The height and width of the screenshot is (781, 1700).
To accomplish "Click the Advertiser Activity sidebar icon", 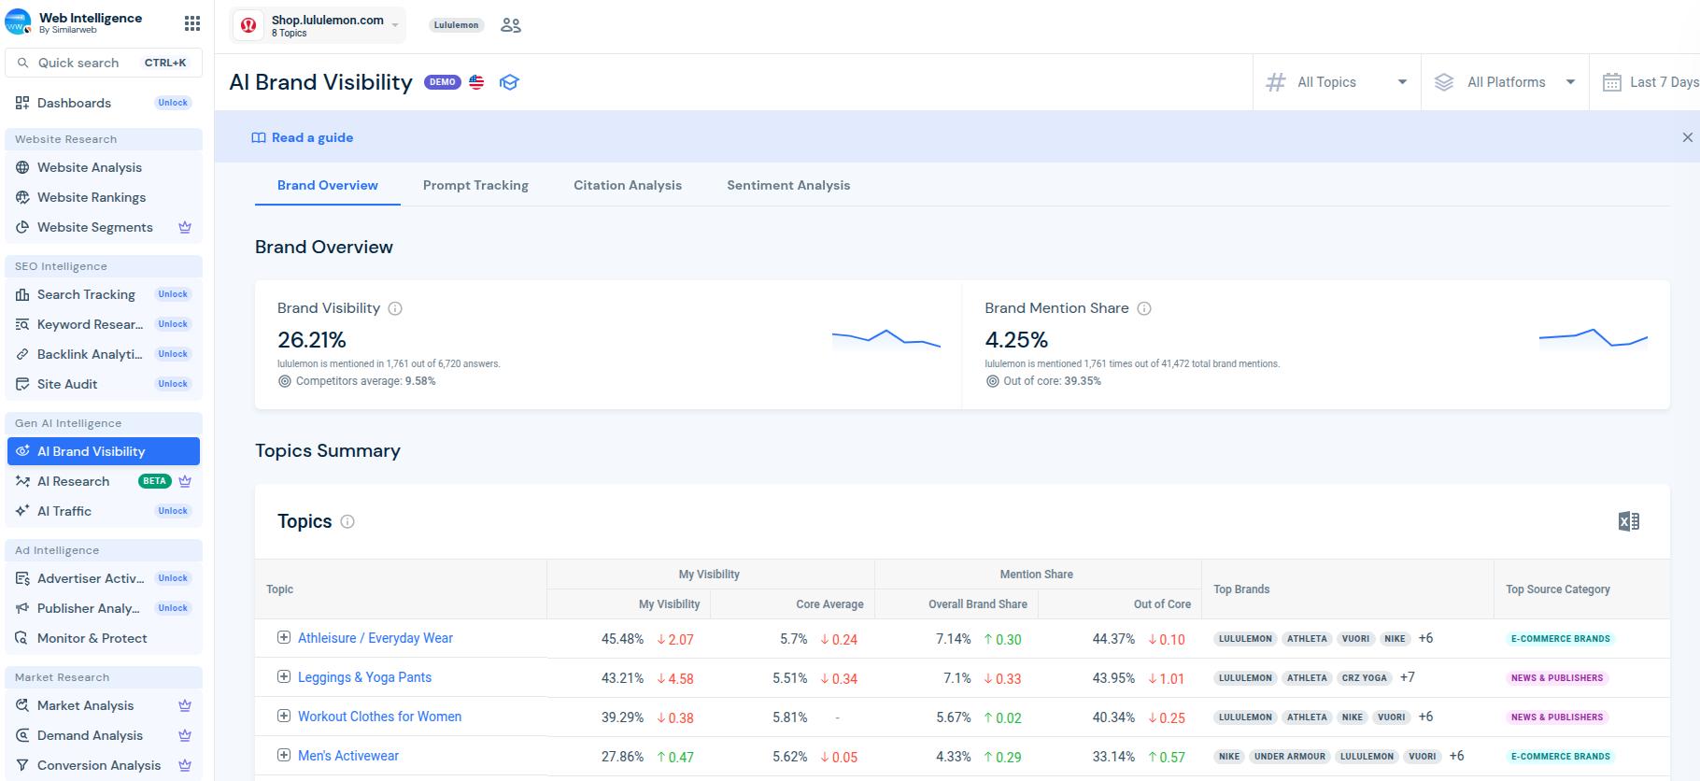I will click(22, 578).
